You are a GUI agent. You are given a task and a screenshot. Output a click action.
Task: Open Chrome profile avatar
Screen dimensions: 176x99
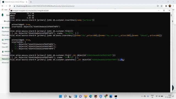[170, 6]
